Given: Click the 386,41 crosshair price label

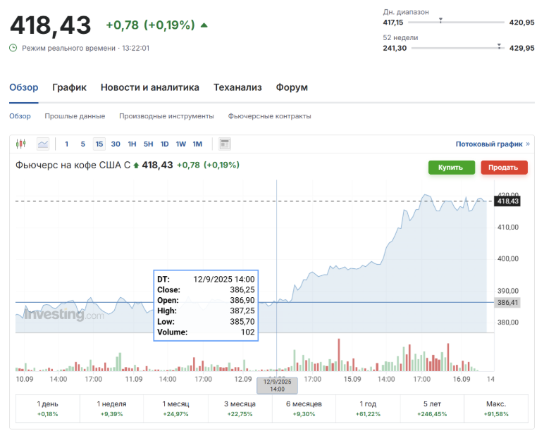Looking at the screenshot, I should click(x=507, y=302).
